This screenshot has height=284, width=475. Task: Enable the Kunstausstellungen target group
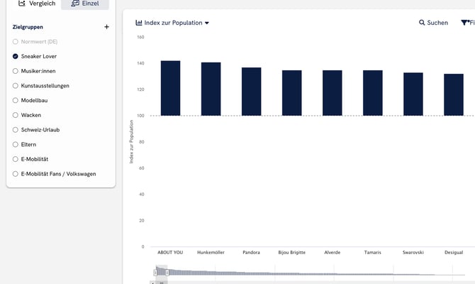tap(16, 86)
